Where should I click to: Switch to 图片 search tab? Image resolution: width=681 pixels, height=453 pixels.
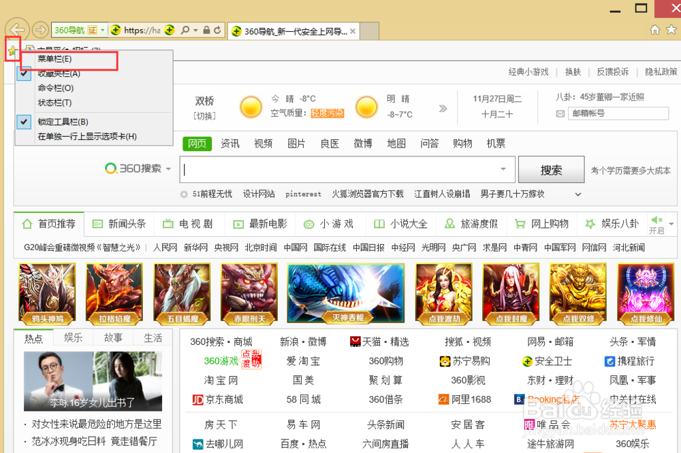[296, 144]
